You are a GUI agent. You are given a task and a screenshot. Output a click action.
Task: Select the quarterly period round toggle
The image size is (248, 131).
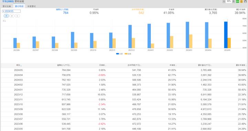(12, 16)
